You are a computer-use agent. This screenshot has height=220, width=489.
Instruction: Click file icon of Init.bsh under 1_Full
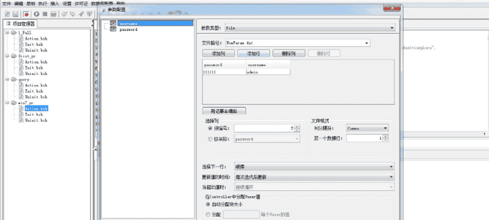[21, 44]
